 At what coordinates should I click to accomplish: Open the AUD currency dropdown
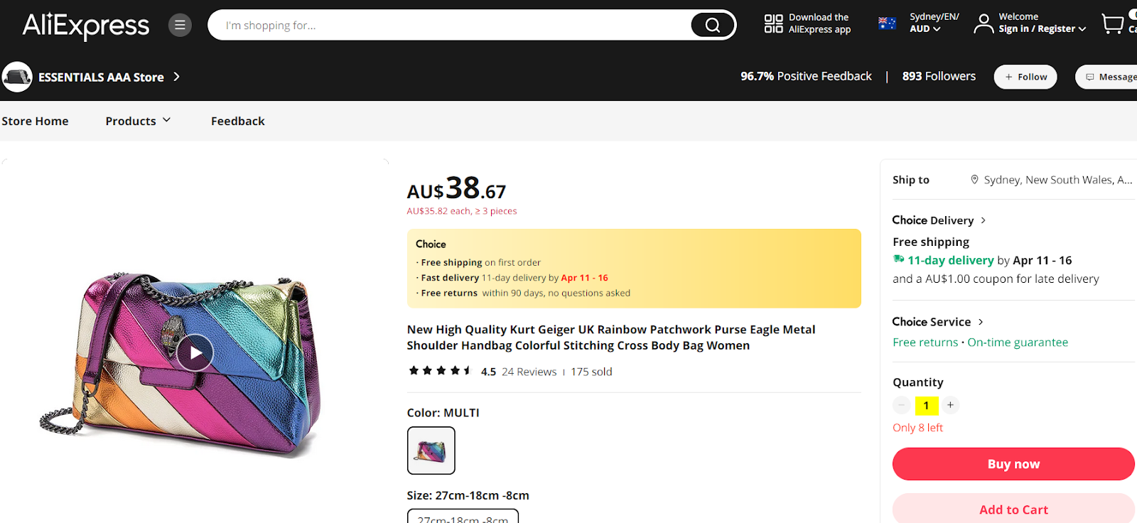click(925, 29)
